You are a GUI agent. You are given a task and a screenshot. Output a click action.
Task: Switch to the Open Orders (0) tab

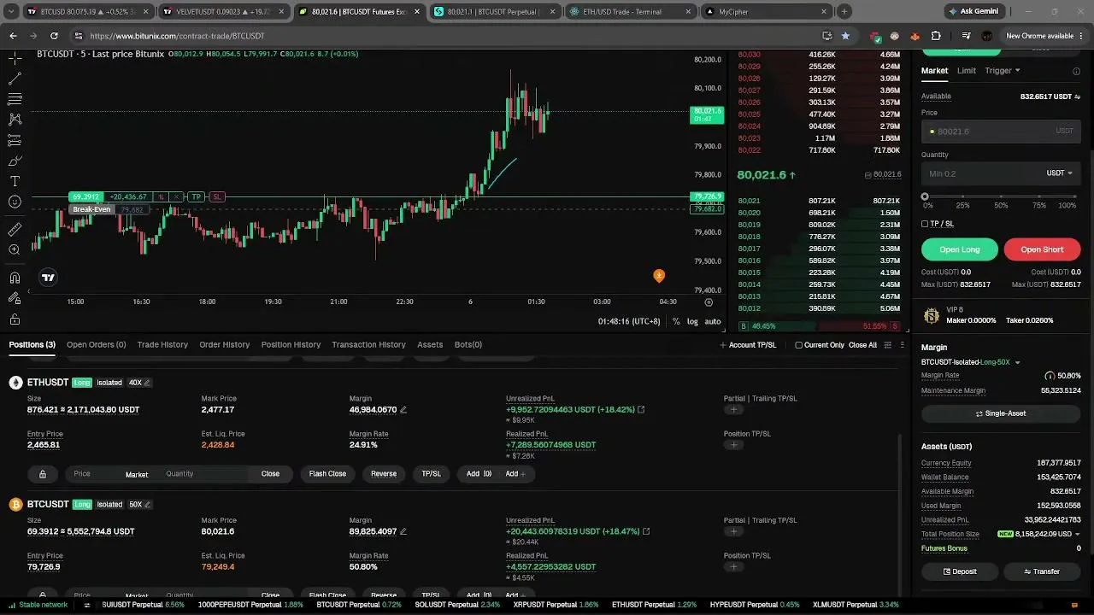(97, 345)
